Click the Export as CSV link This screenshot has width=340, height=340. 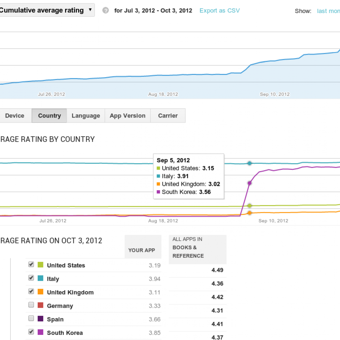pos(220,10)
